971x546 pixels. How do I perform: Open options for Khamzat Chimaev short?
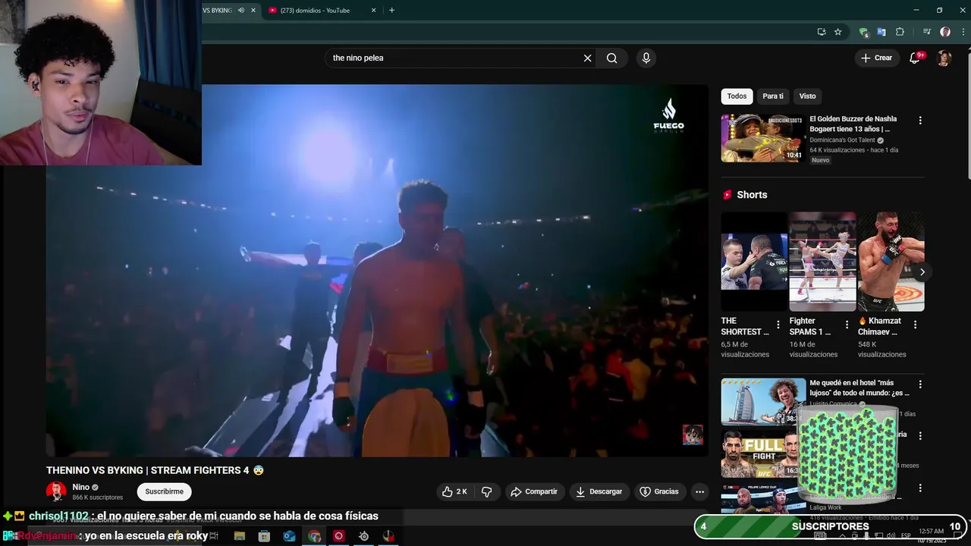tap(915, 325)
